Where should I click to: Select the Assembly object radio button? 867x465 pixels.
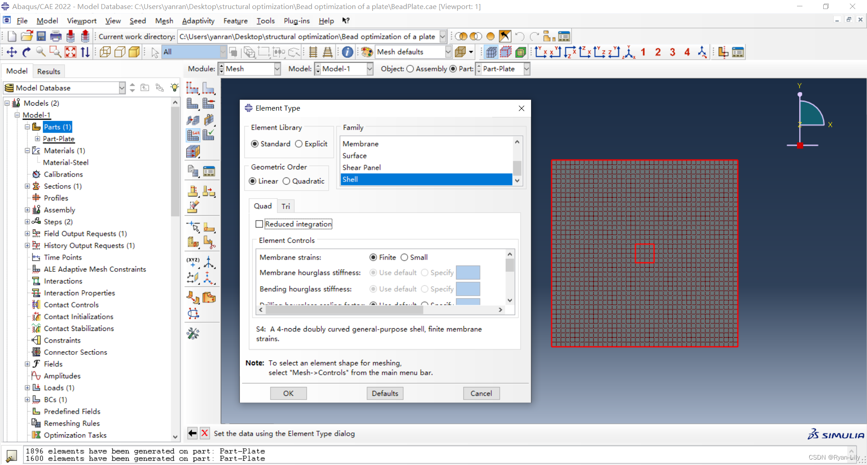point(410,69)
